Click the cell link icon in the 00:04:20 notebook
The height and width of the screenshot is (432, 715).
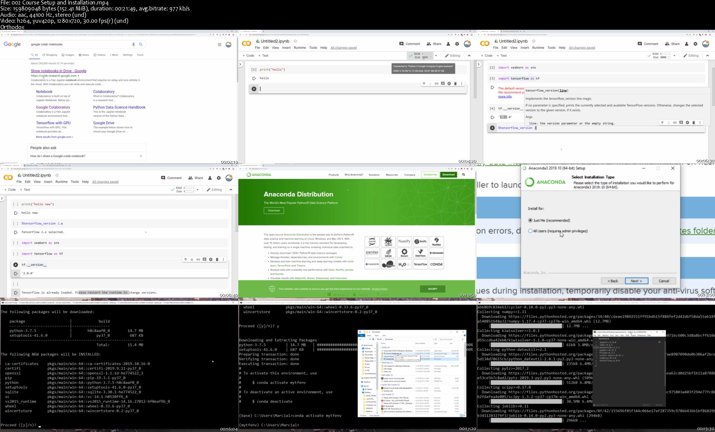[436, 83]
